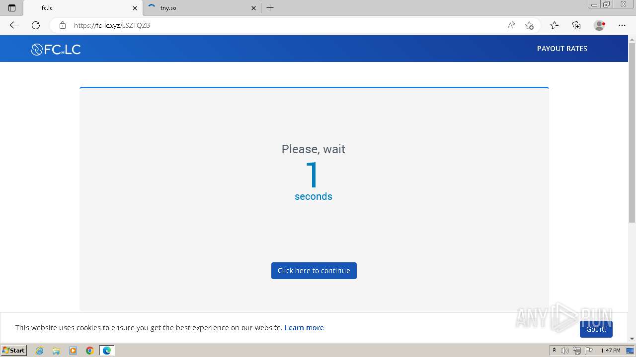The width and height of the screenshot is (636, 357).
Task: Close the fc.lc tab
Action: [x=135, y=8]
